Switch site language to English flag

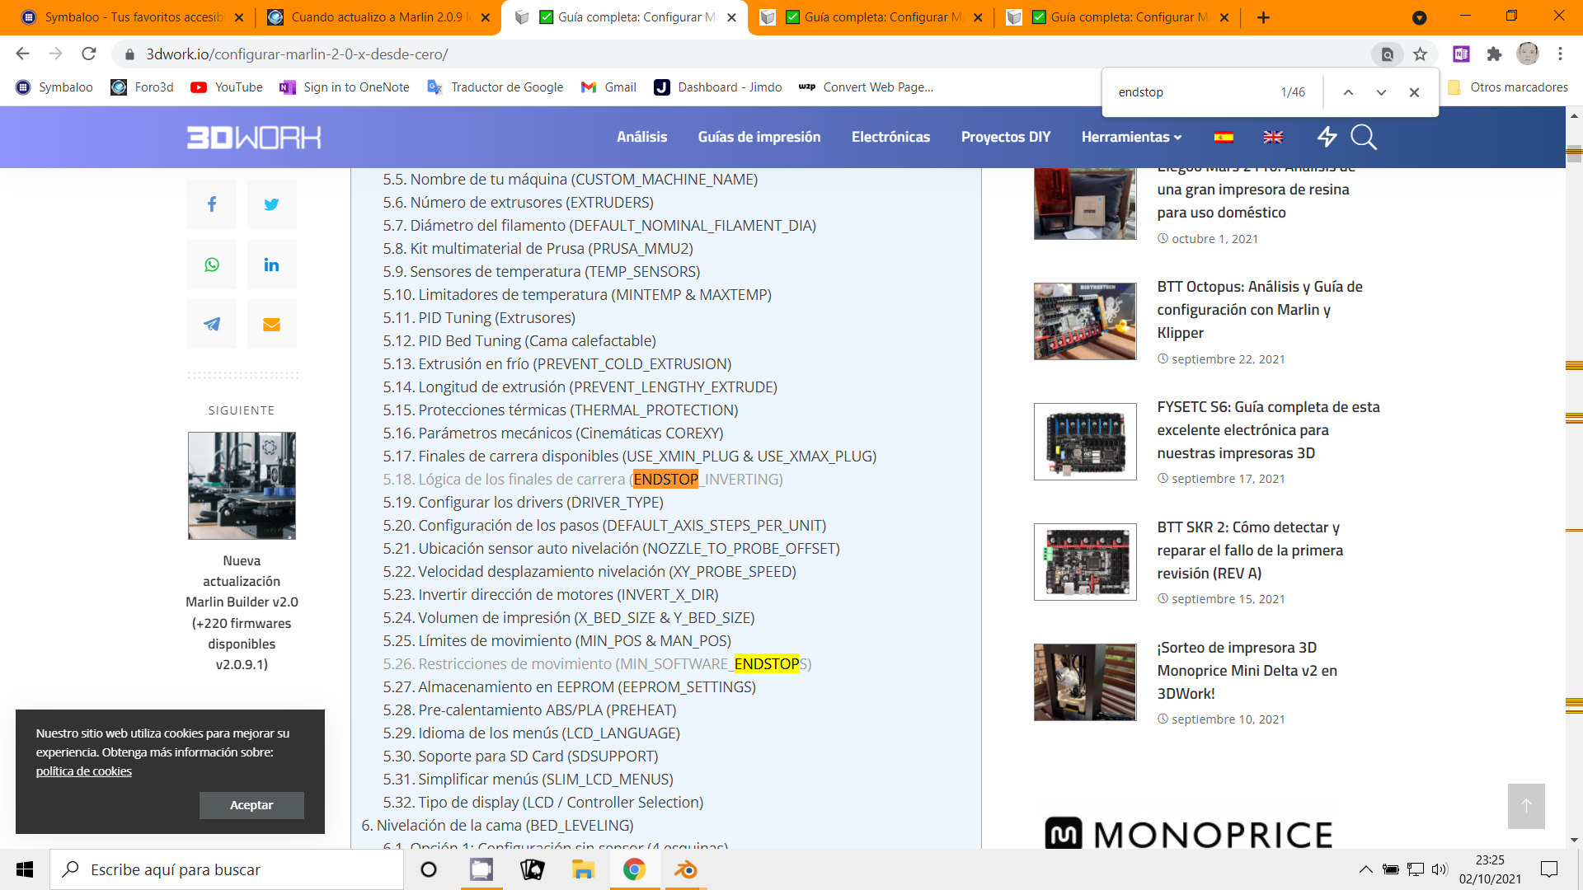pos(1273,137)
